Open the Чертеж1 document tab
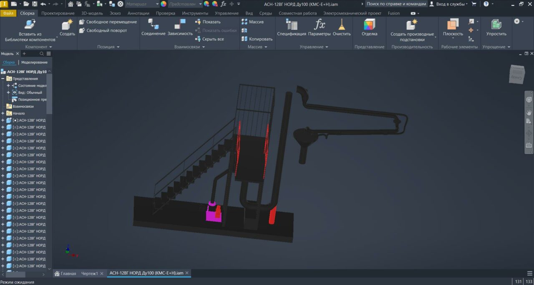 coord(89,273)
